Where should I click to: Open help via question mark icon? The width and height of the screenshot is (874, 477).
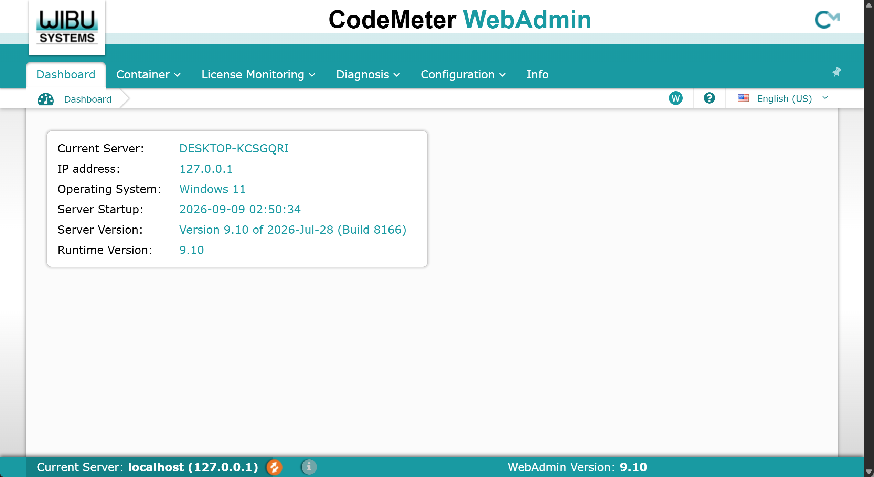(709, 98)
